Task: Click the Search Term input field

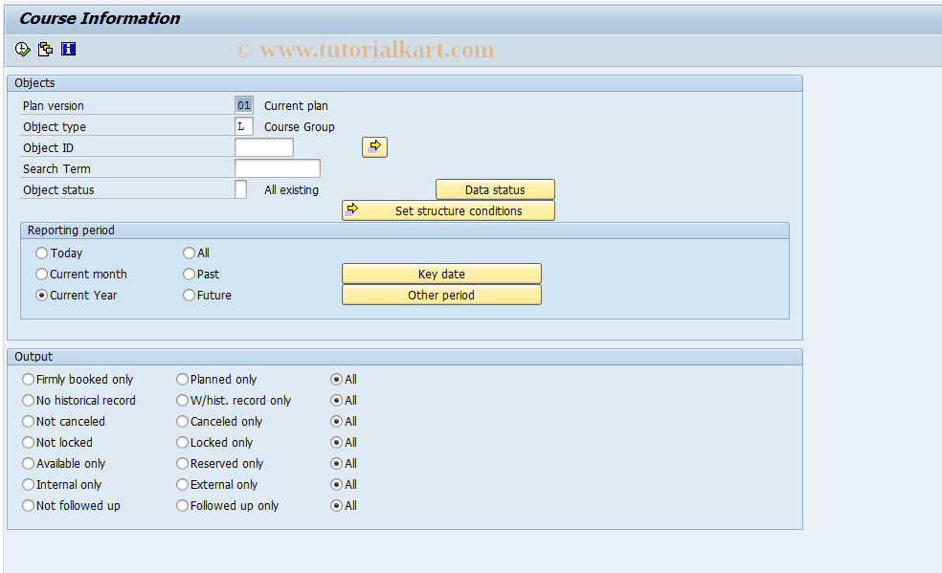Action: (277, 168)
